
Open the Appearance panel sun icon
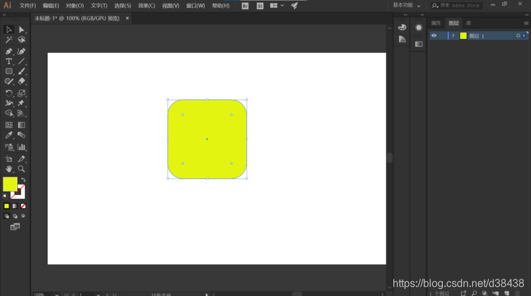tap(418, 27)
